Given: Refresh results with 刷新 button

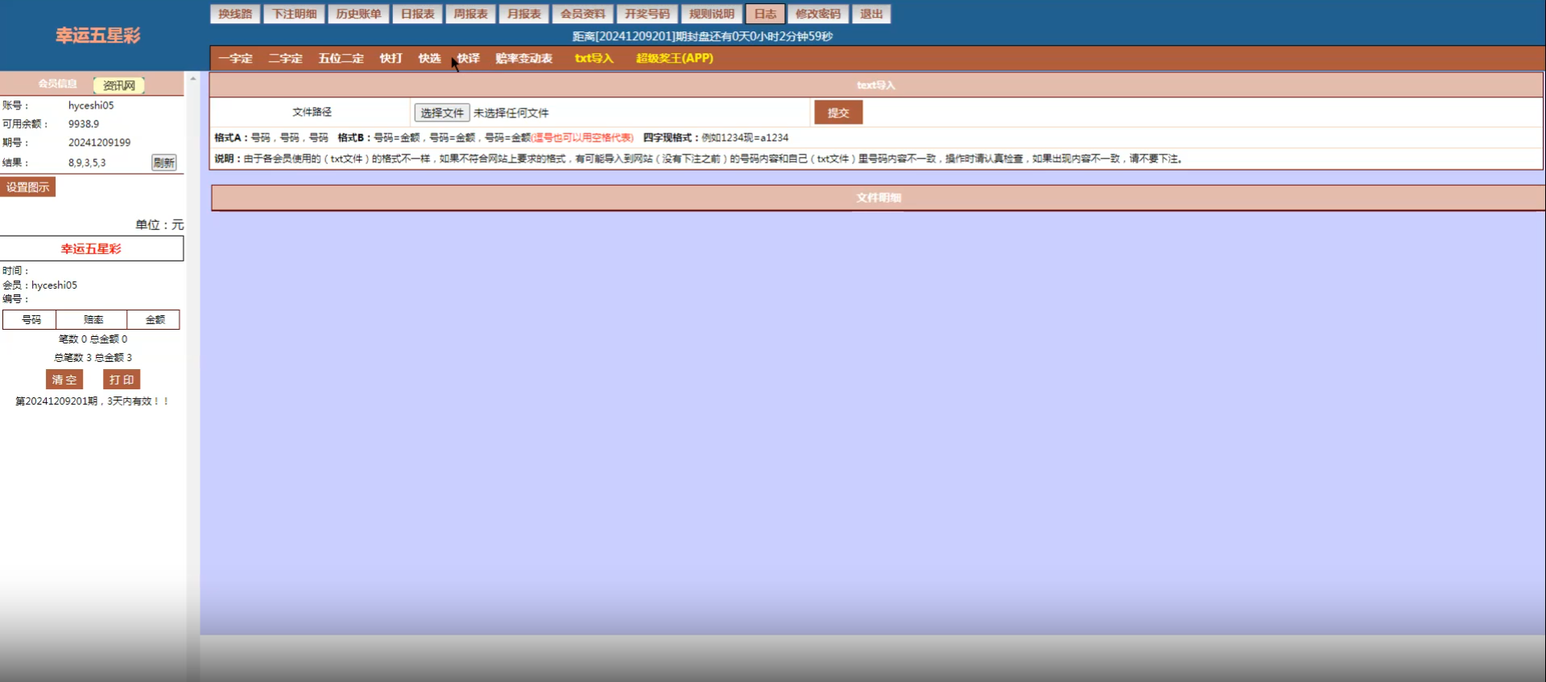Looking at the screenshot, I should 164,162.
